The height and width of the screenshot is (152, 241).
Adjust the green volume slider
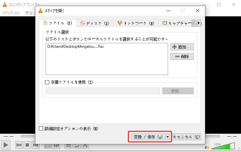(223, 146)
